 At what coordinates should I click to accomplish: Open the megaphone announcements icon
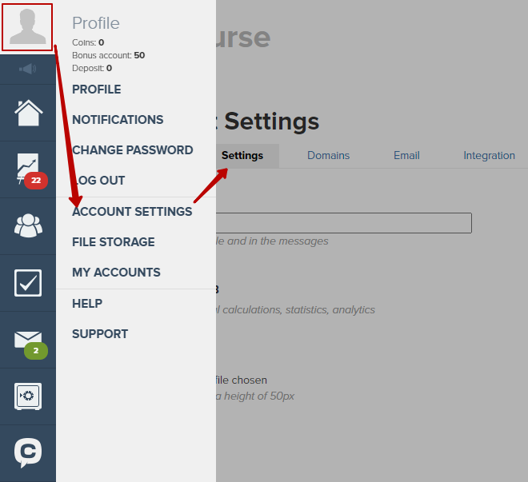pos(28,69)
